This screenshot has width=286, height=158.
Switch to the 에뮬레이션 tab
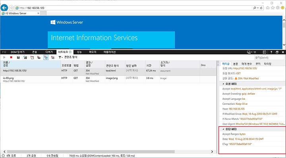pyautogui.click(x=110, y=52)
